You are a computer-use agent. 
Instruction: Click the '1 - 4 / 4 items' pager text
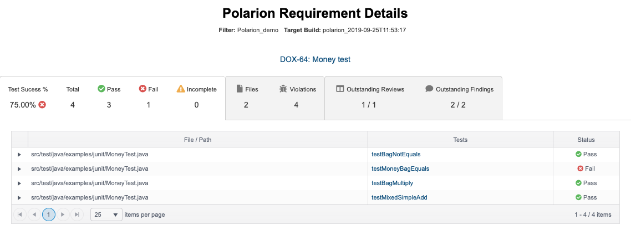(x=593, y=214)
